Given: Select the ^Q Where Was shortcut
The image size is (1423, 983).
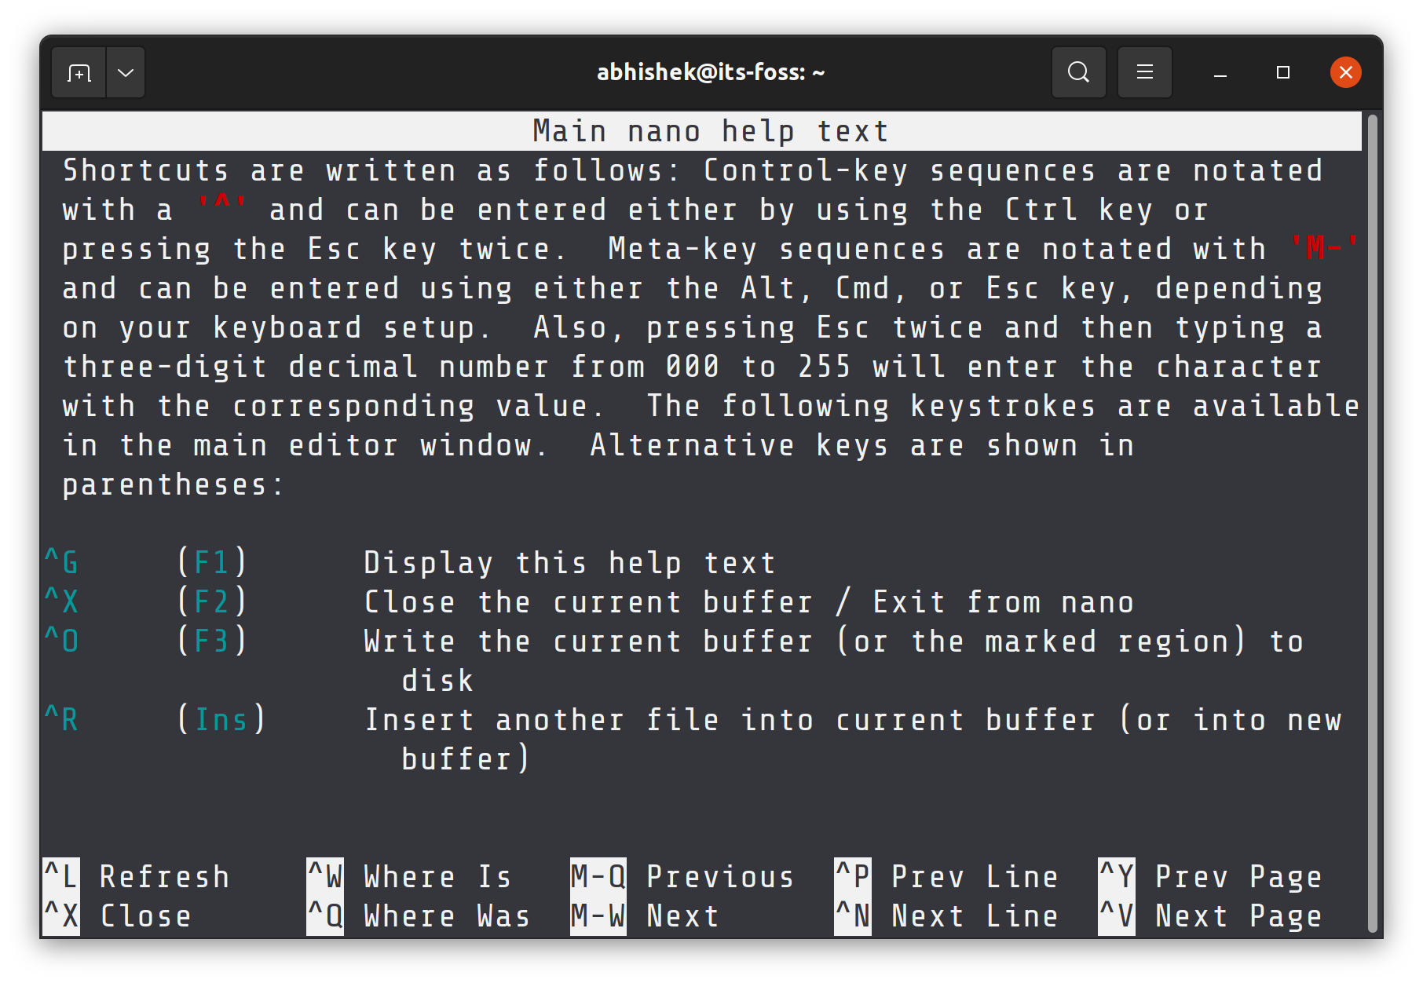Looking at the screenshot, I should pos(419,916).
